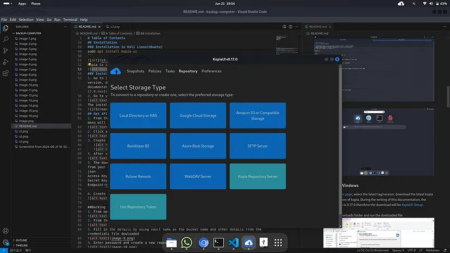Collapse the BACKUP-COMPUTER folder in Explorer
450x253 pixels.
(x=28, y=33)
